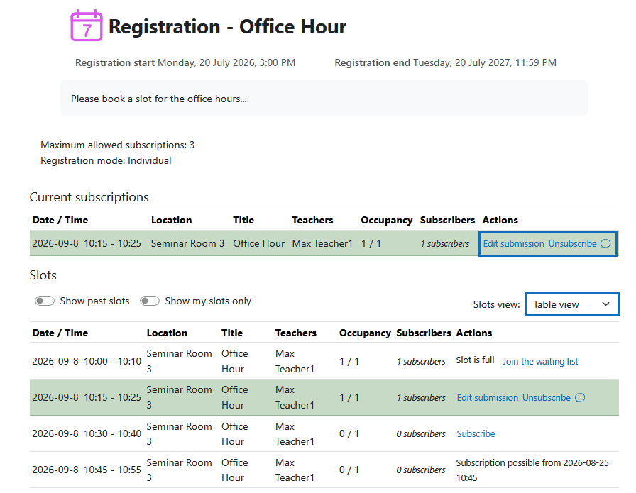Click Unsubscribe in Current subscriptions row
636x493 pixels.
572,243
